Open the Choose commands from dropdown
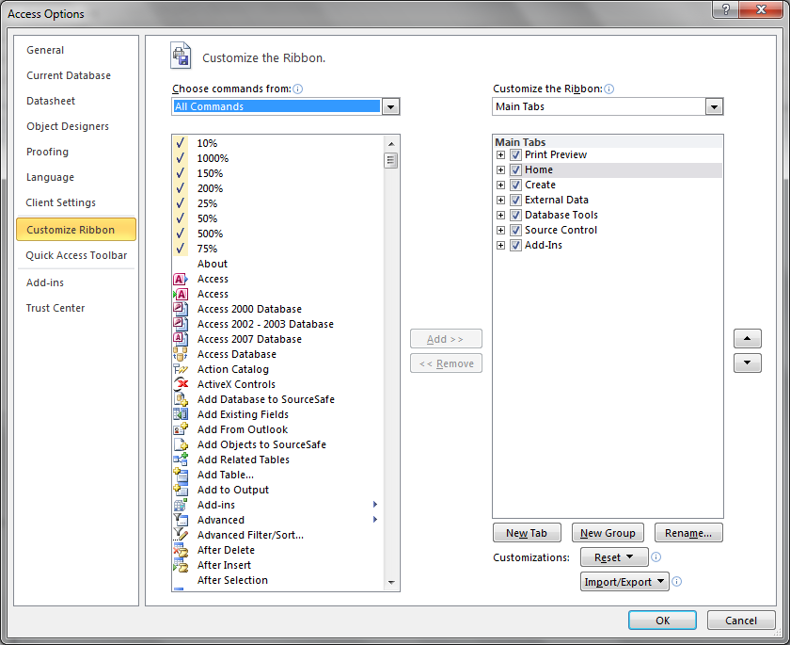Screen dimensions: 790x645 pos(390,106)
